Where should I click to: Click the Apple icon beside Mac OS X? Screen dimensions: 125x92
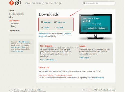click(42, 22)
